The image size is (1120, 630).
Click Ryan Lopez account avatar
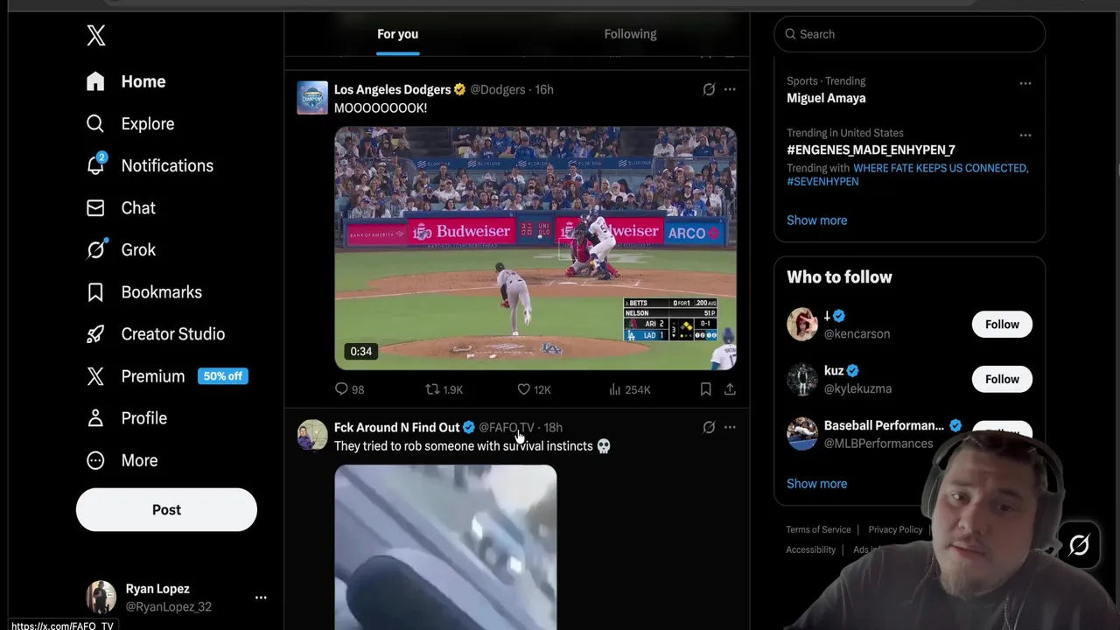(x=101, y=598)
